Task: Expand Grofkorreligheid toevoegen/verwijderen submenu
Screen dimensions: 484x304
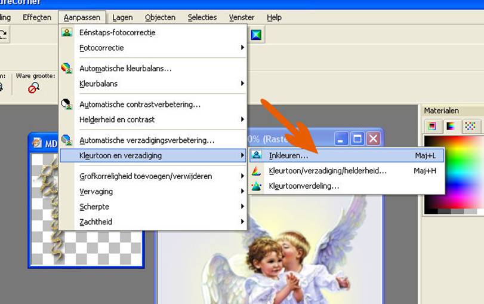Action: [153, 176]
